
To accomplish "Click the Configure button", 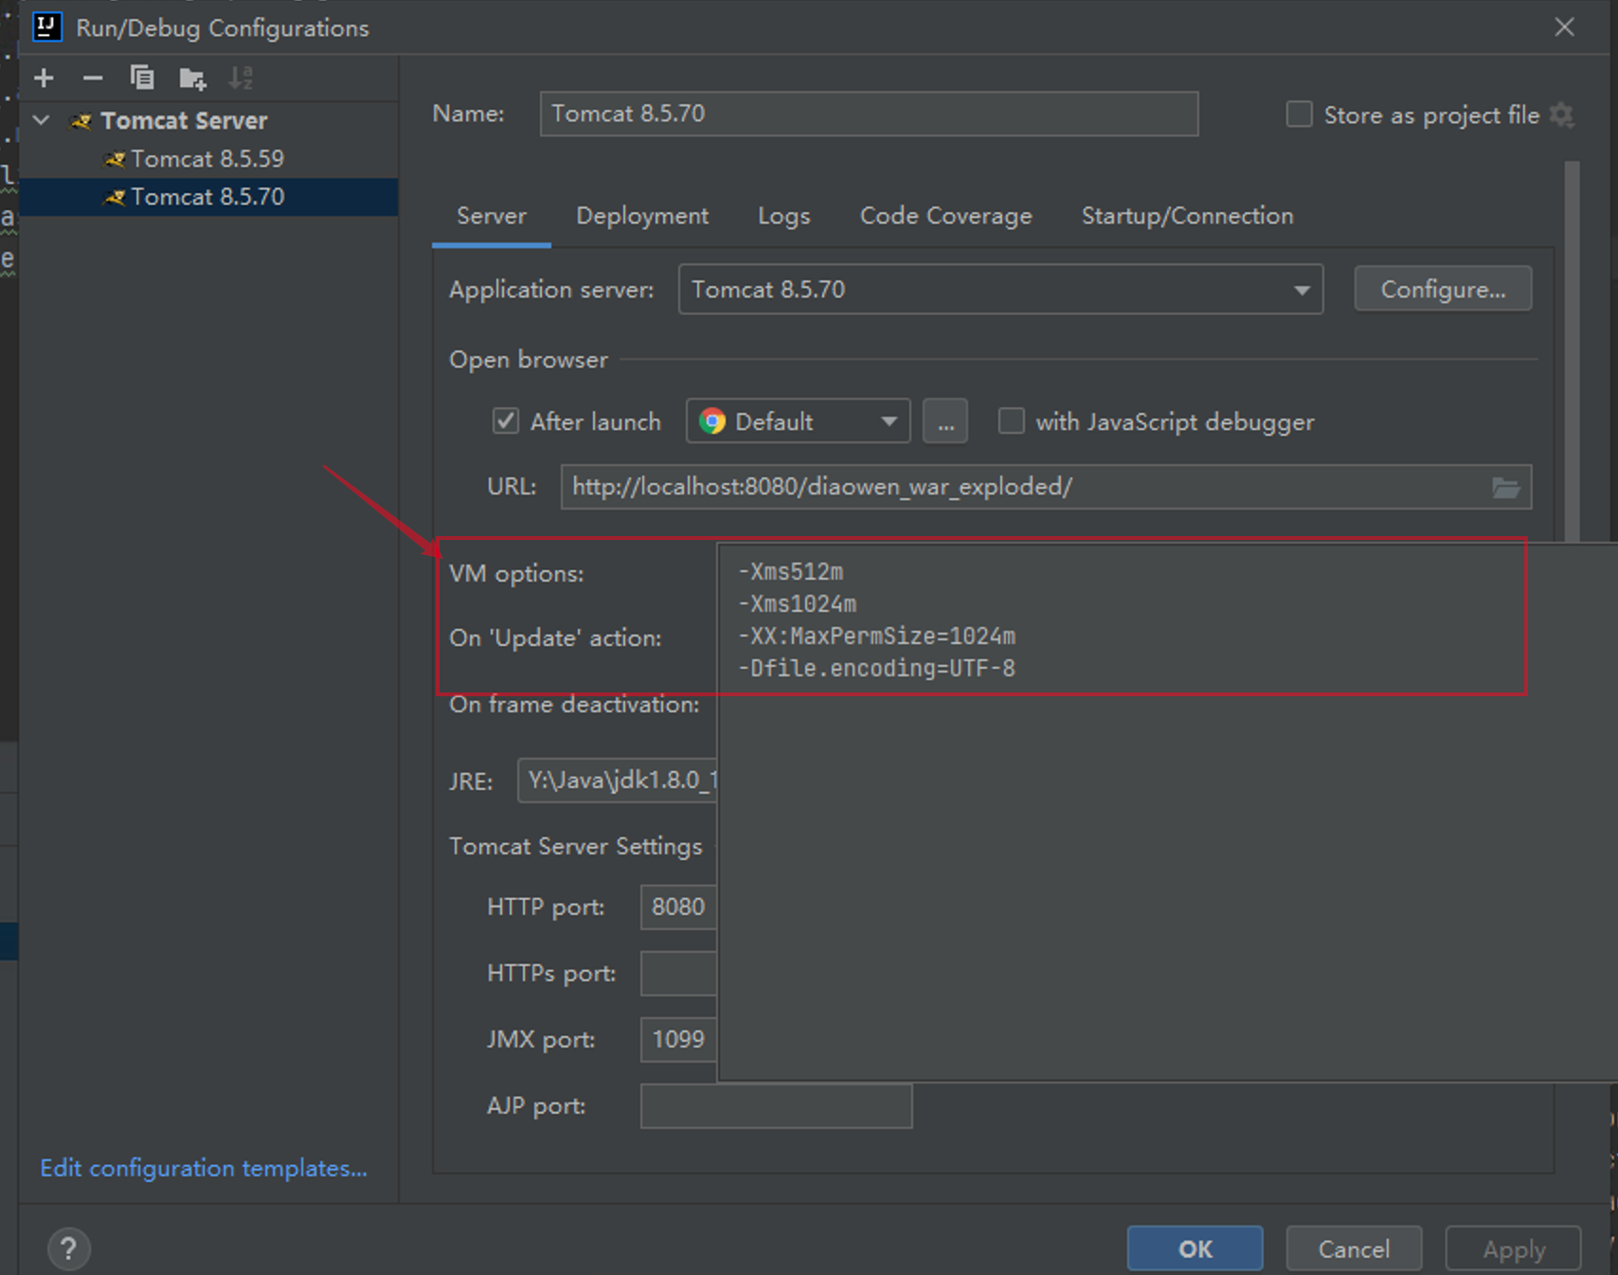I will [x=1442, y=288].
